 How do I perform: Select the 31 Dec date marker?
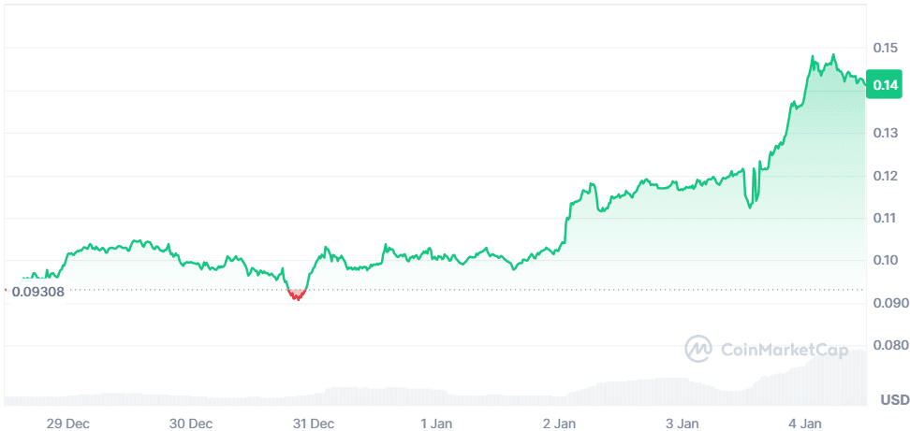tap(312, 423)
